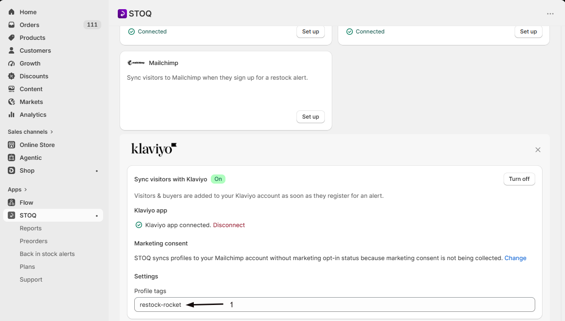Turn off Klaviyo visitor sync

[x=519, y=179]
